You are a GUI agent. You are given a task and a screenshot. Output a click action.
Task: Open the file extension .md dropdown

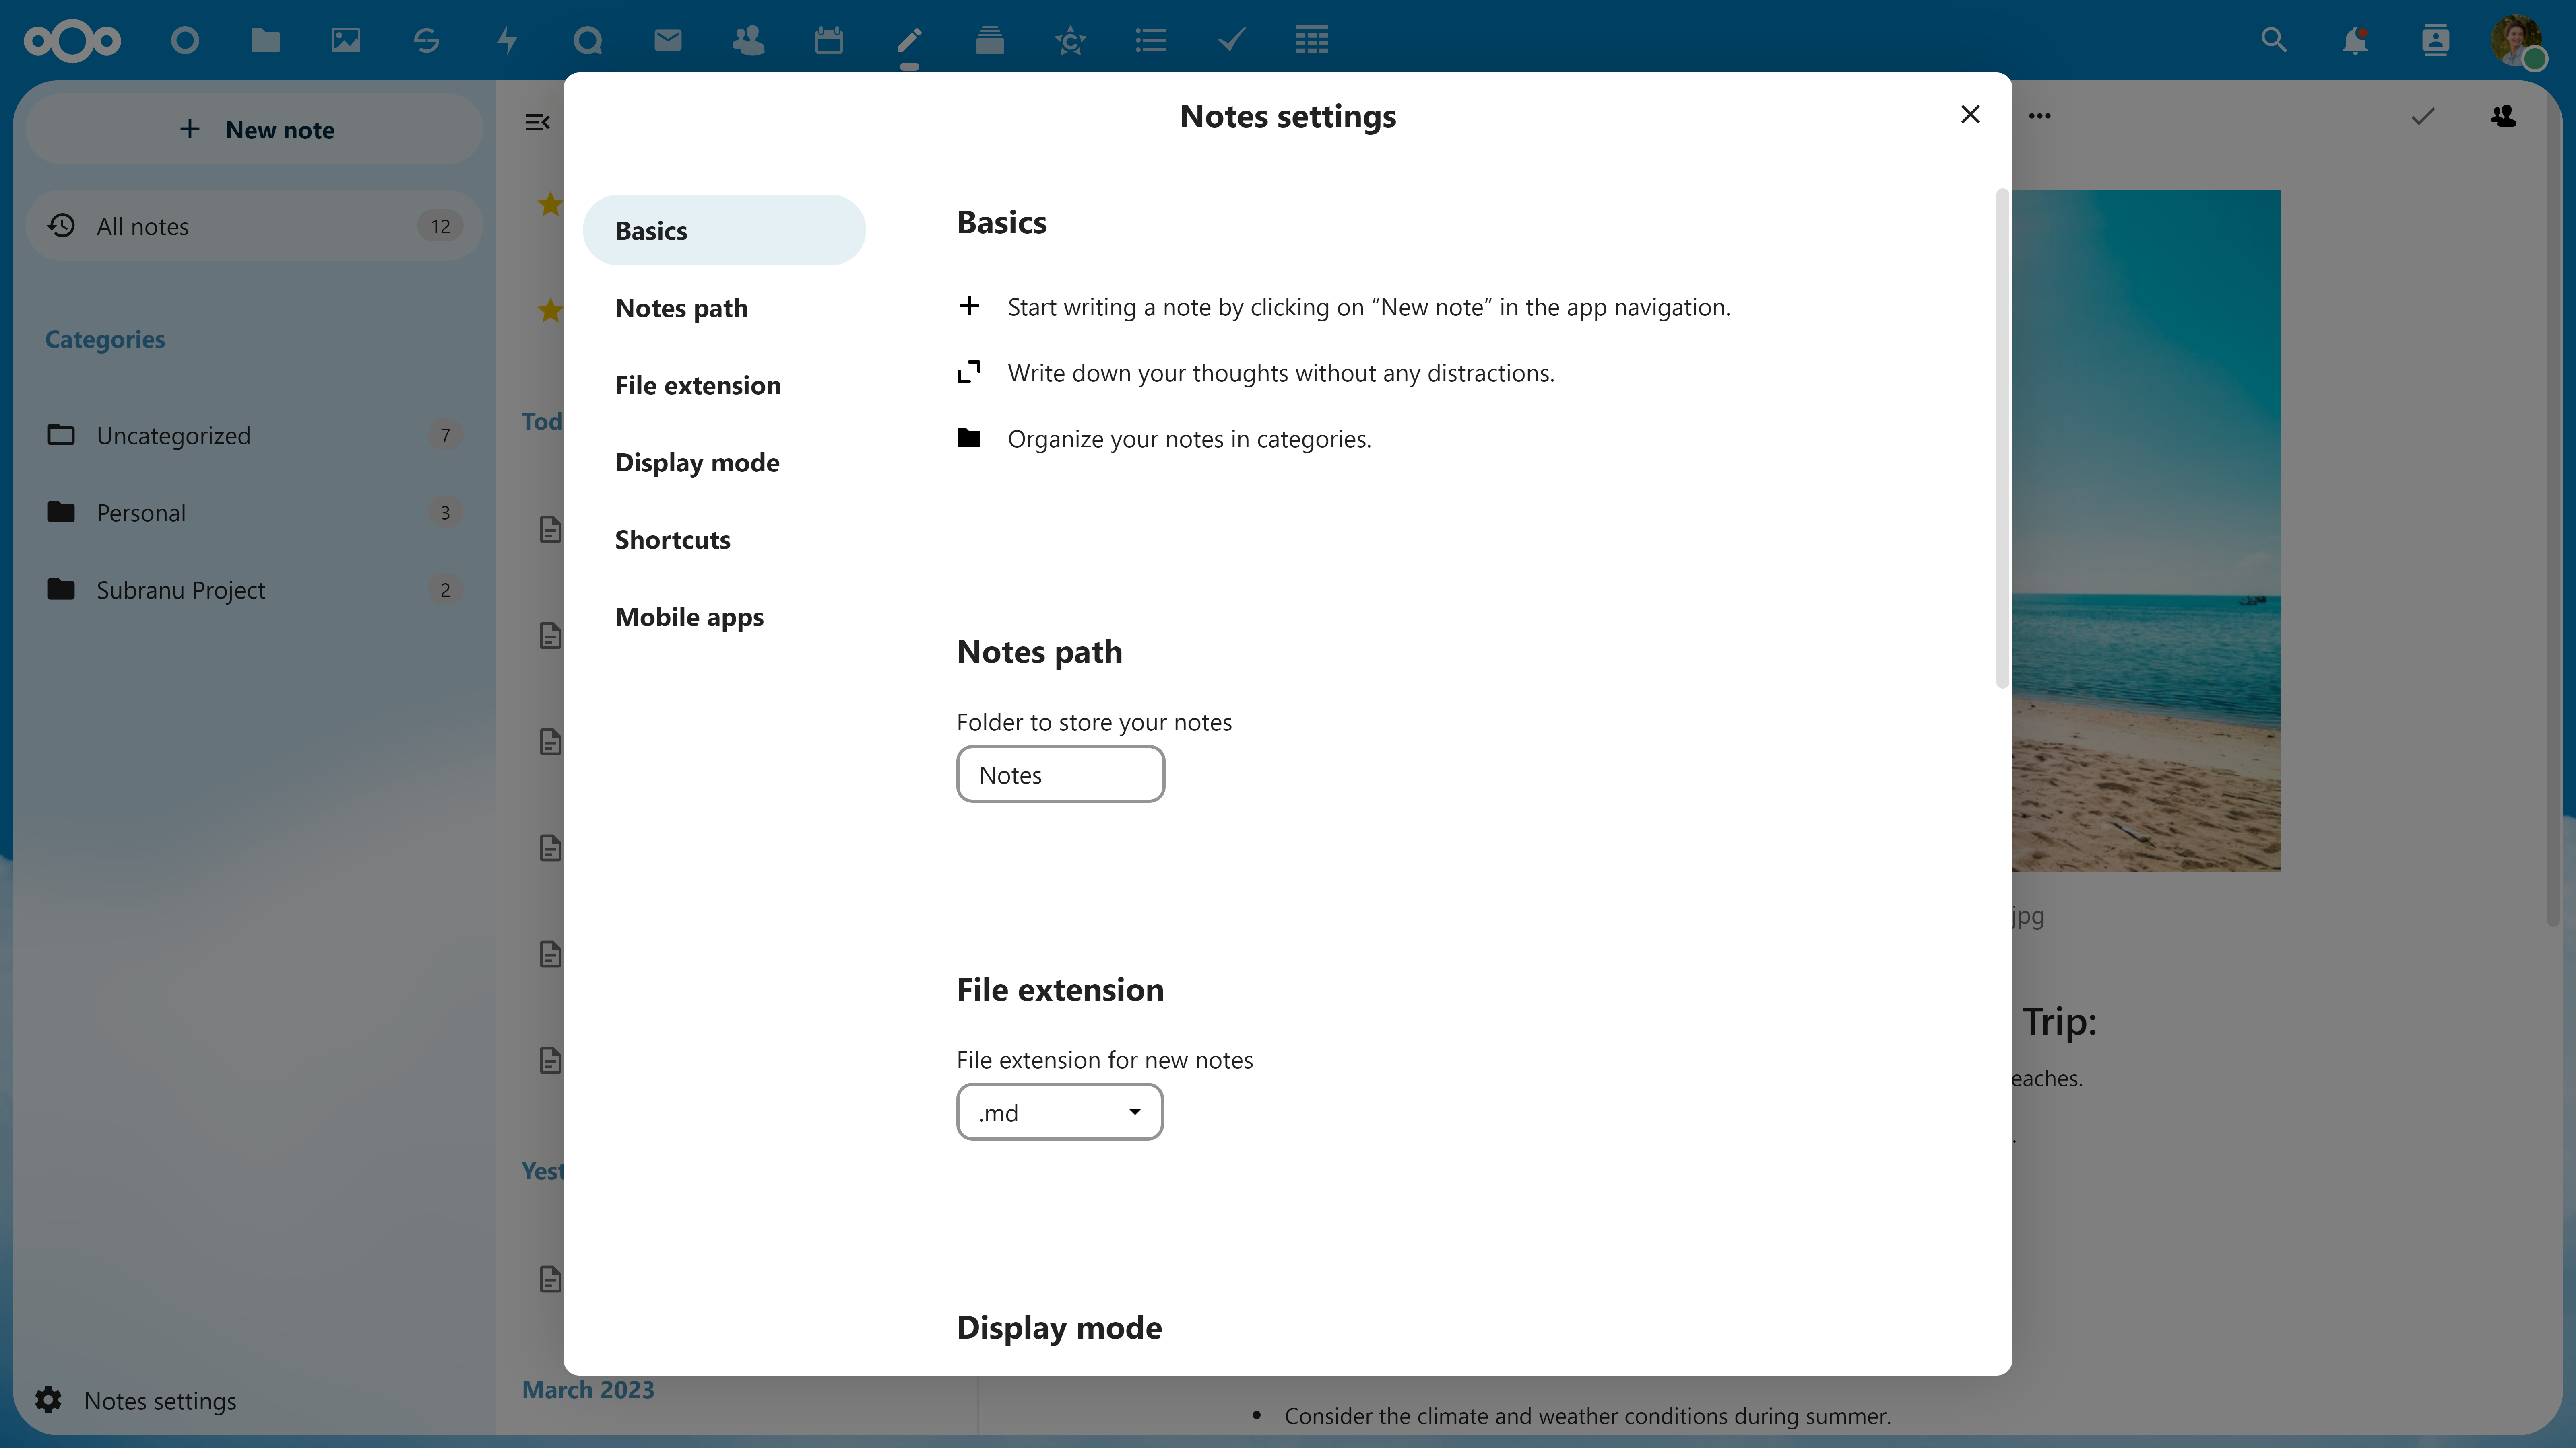1060,1112
